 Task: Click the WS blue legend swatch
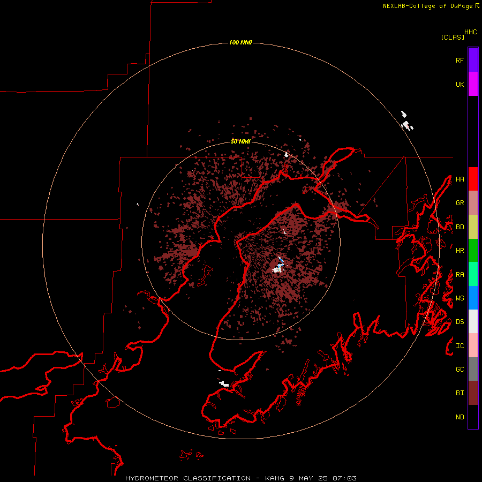point(473,298)
